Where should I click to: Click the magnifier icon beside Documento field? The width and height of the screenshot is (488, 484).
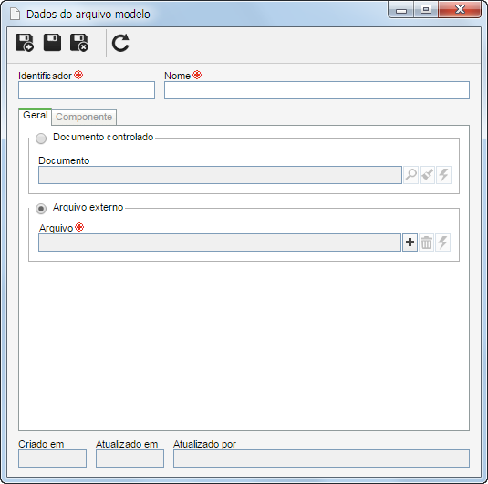pos(410,175)
